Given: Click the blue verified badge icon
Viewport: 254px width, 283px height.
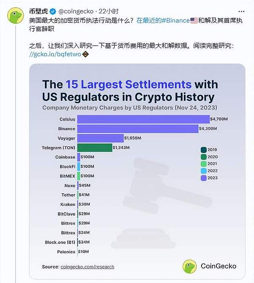Looking at the screenshot, I should point(51,11).
